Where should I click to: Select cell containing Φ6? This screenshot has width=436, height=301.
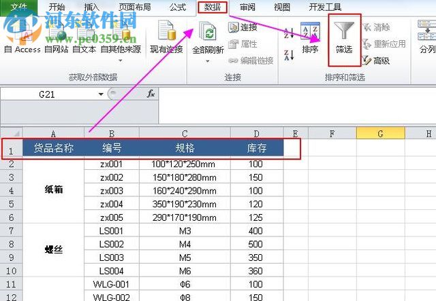tap(185, 284)
